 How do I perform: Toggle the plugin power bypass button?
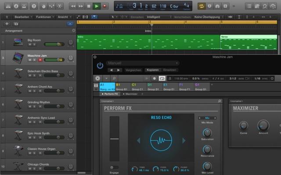click(x=100, y=66)
